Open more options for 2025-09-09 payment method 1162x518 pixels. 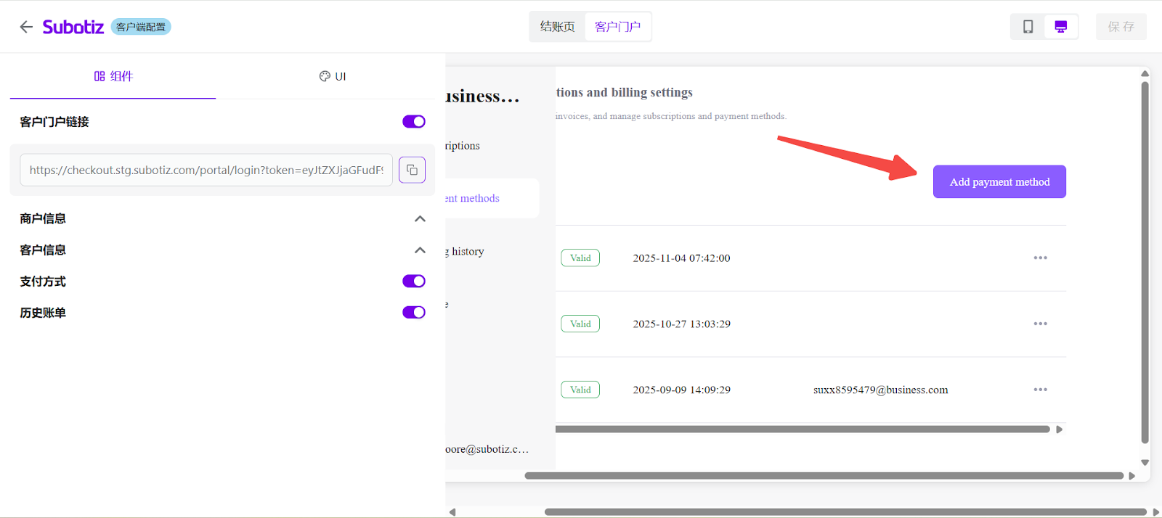pos(1040,390)
